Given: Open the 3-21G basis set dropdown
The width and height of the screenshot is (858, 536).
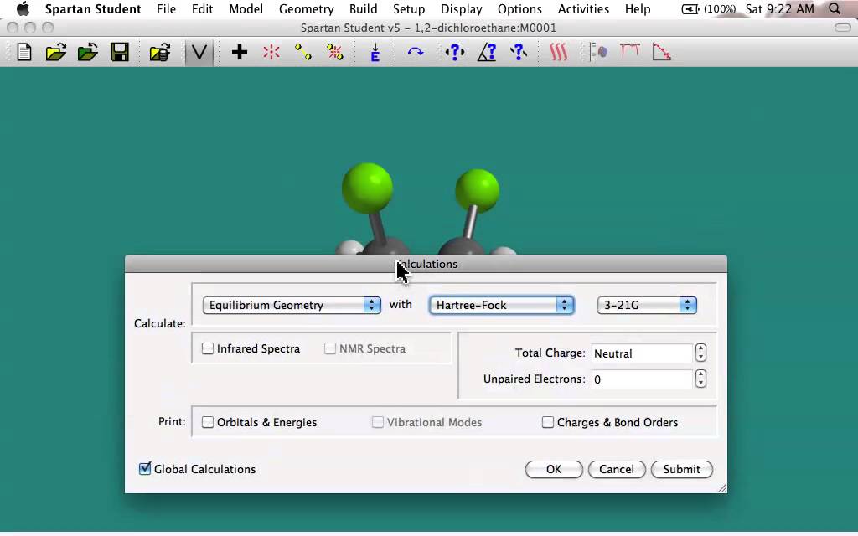Looking at the screenshot, I should 647,305.
